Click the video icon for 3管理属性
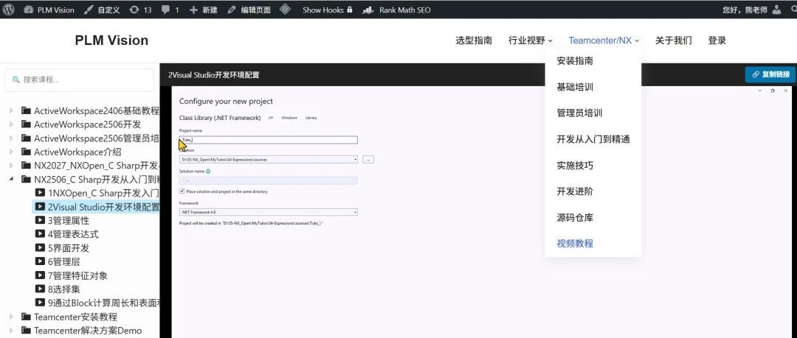The height and width of the screenshot is (338, 797). pos(41,220)
